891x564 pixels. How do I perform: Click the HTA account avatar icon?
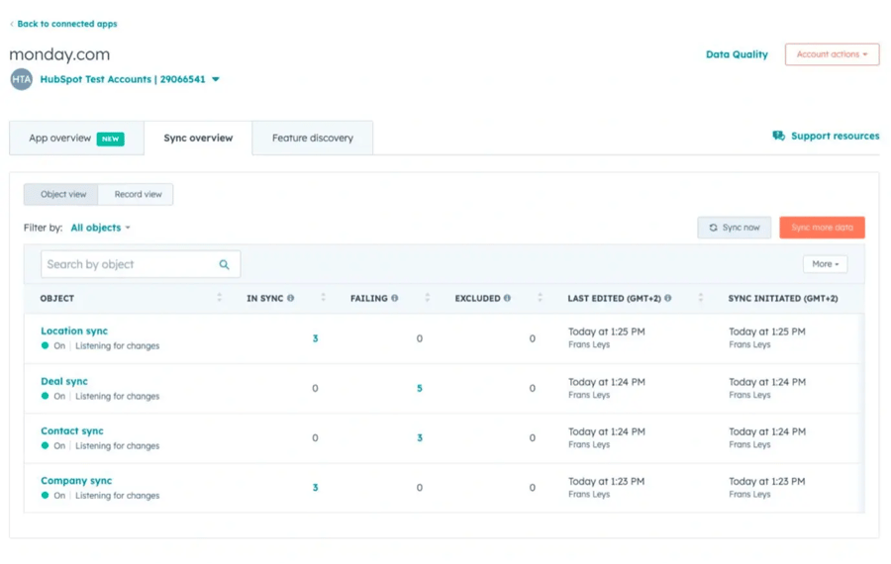(21, 79)
